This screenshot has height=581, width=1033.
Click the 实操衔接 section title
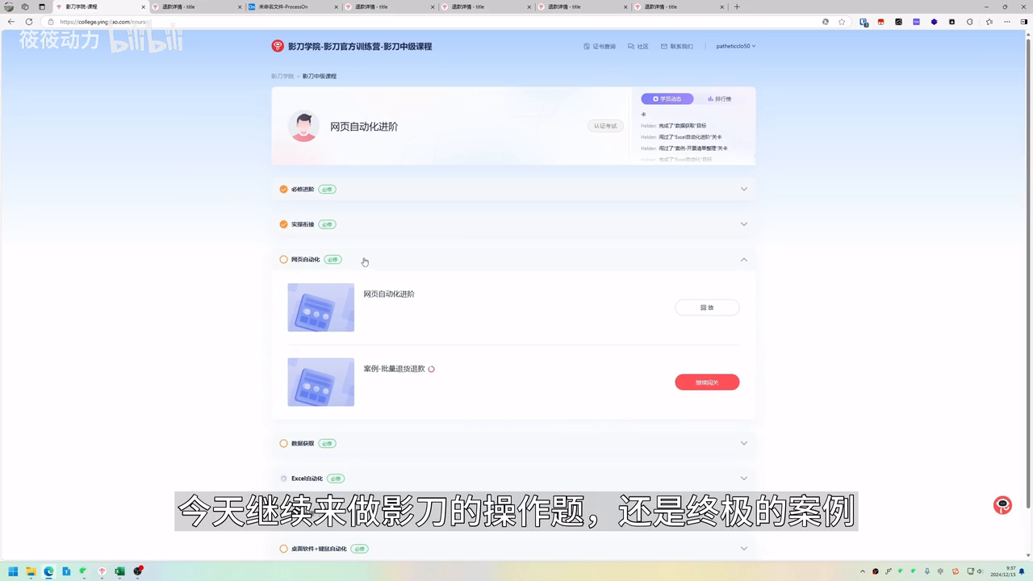(x=303, y=224)
